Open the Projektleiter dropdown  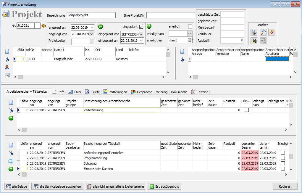click(92, 42)
